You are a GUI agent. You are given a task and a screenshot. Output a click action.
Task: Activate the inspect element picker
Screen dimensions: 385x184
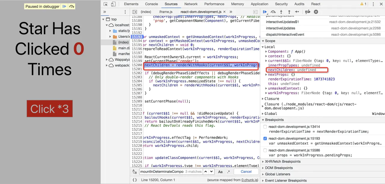[106, 4]
